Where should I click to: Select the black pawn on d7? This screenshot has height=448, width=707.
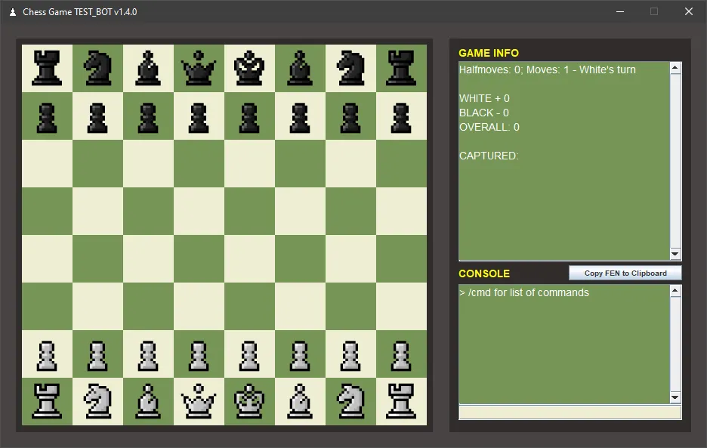(x=199, y=117)
